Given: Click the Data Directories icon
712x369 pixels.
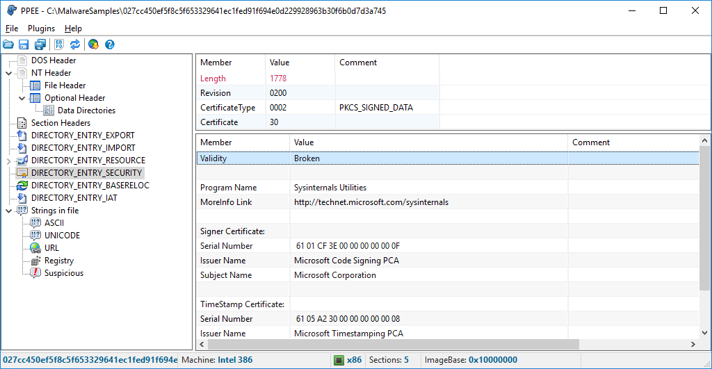Looking at the screenshot, I should (x=49, y=110).
